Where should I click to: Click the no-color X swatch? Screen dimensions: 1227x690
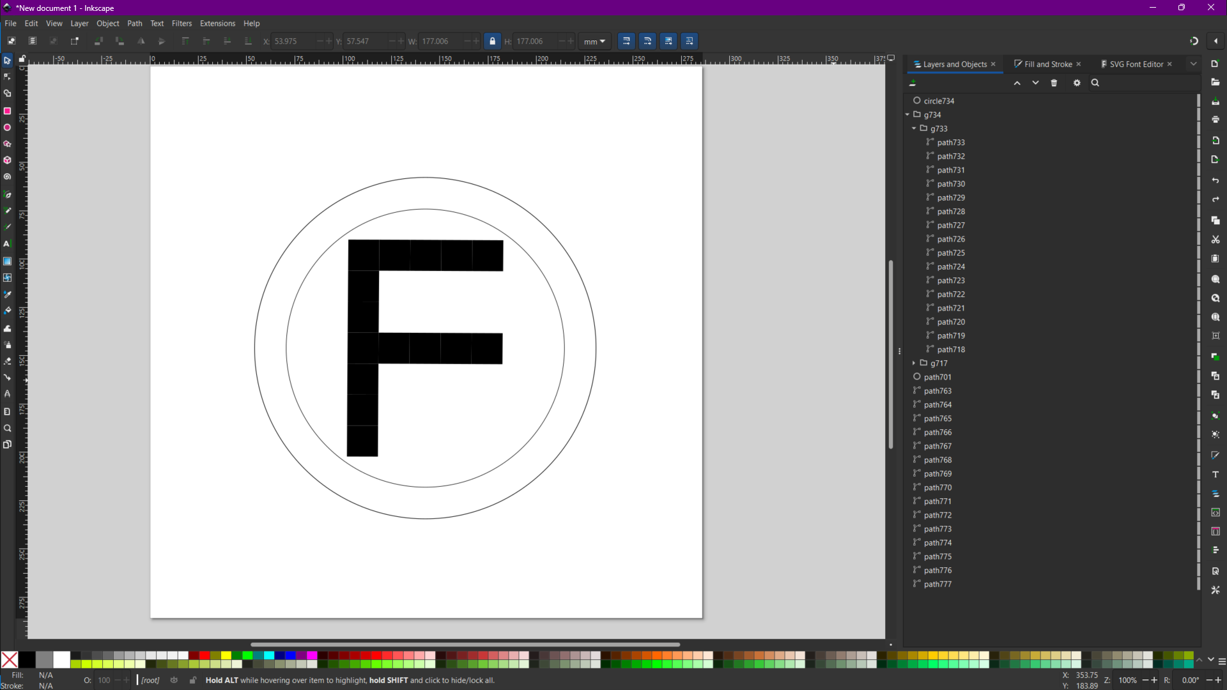click(x=10, y=659)
